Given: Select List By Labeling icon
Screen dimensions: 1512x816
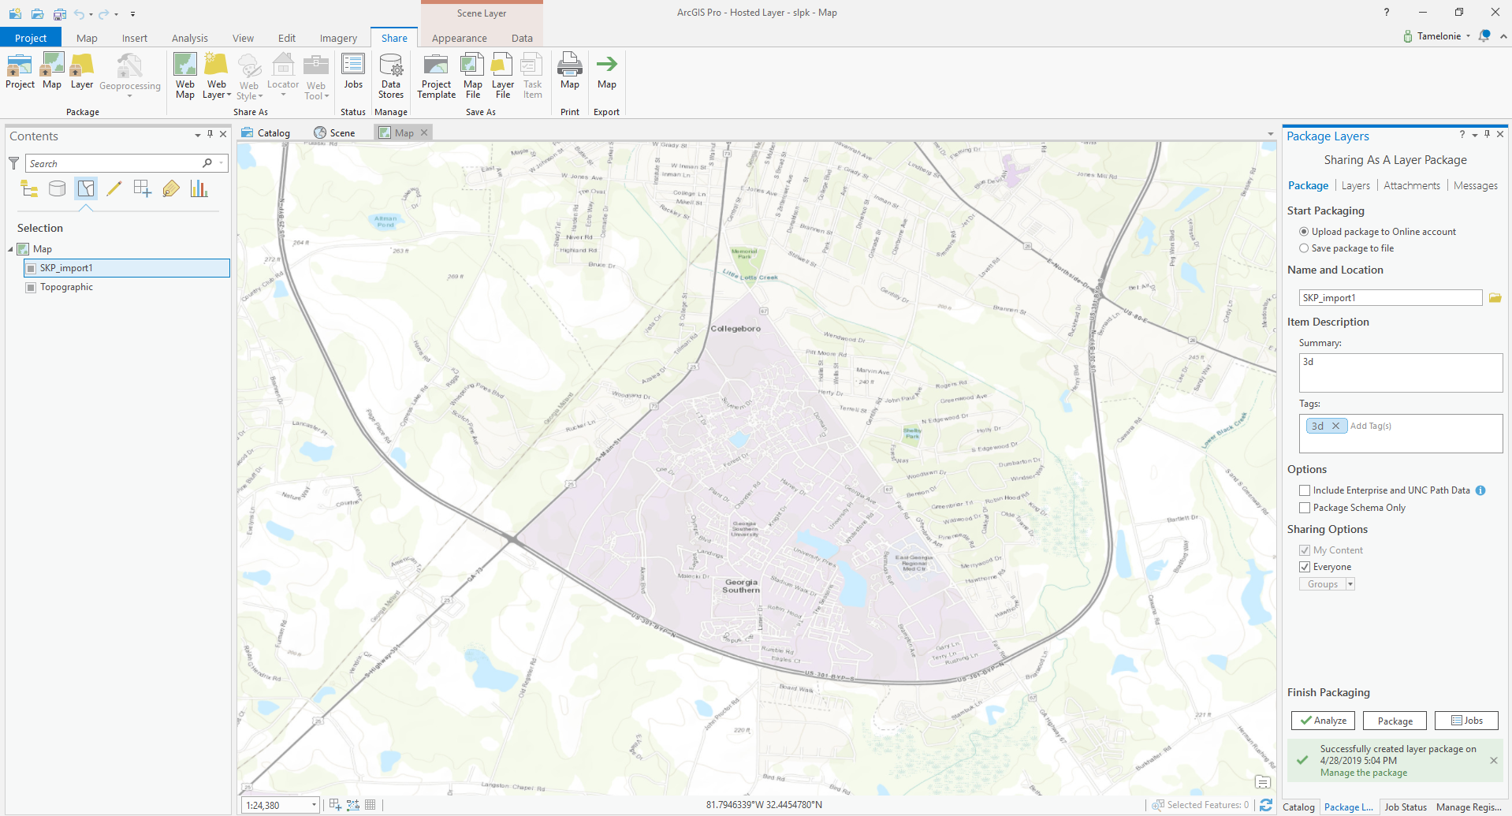Looking at the screenshot, I should click(171, 188).
